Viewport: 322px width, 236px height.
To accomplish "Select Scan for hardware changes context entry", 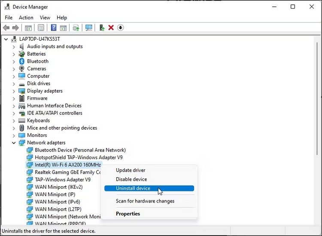I will click(x=145, y=201).
